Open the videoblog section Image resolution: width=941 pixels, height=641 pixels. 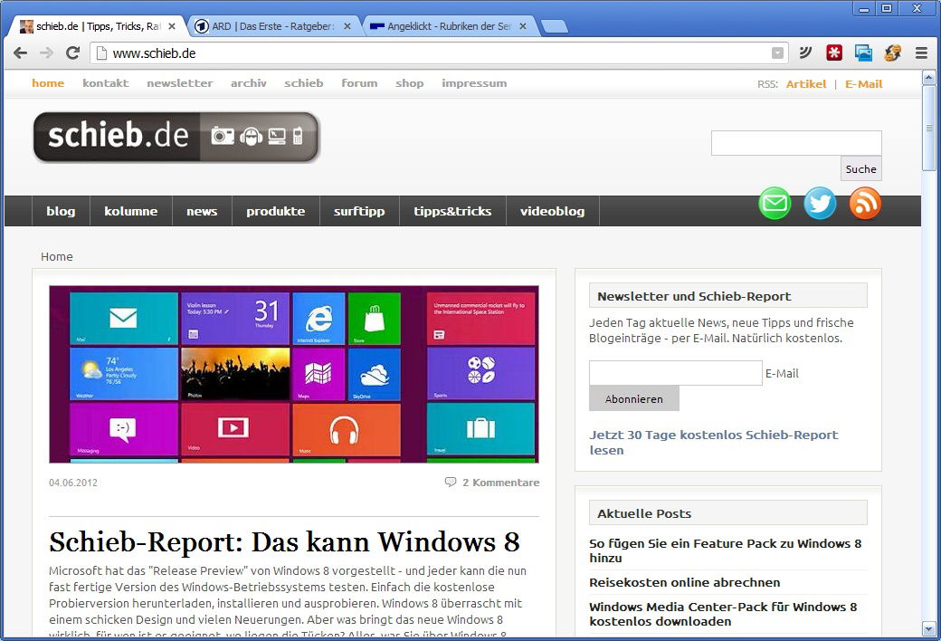coord(552,211)
